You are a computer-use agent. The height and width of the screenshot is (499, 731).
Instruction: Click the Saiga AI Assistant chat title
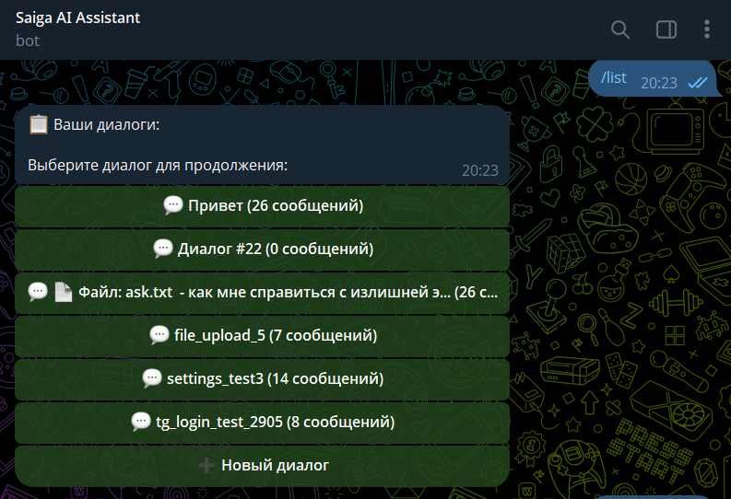click(78, 18)
